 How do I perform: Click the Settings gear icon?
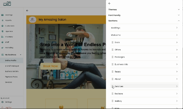tap(2, 102)
